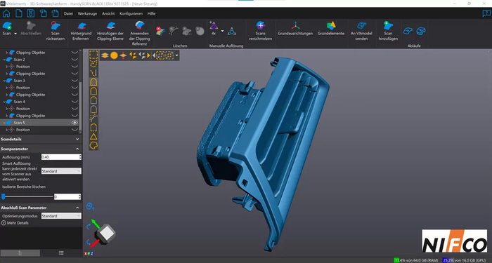This screenshot has height=263, width=492.
Task: Show hidden Scan 4 via its visibility icon
Action: click(75, 102)
